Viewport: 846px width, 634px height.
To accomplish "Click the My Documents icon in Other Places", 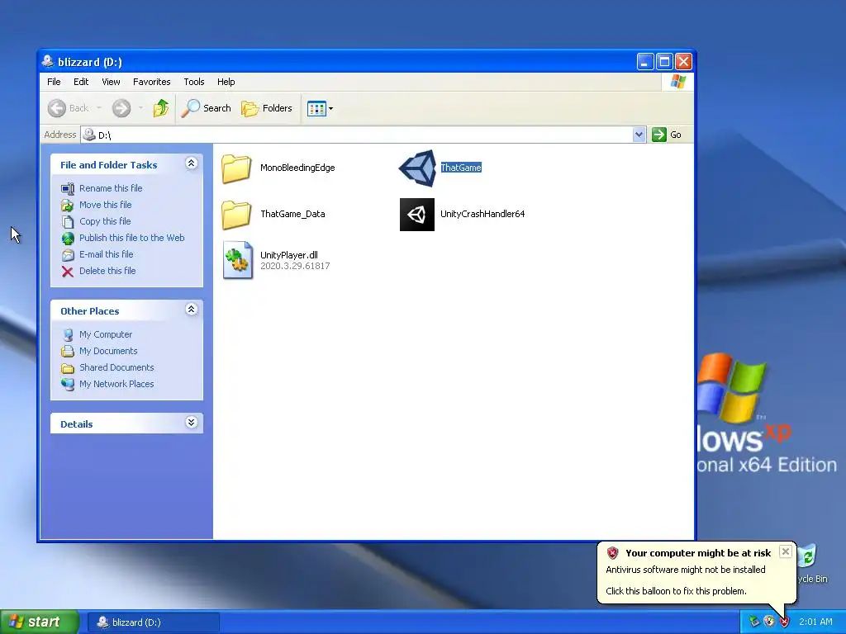I will point(68,352).
